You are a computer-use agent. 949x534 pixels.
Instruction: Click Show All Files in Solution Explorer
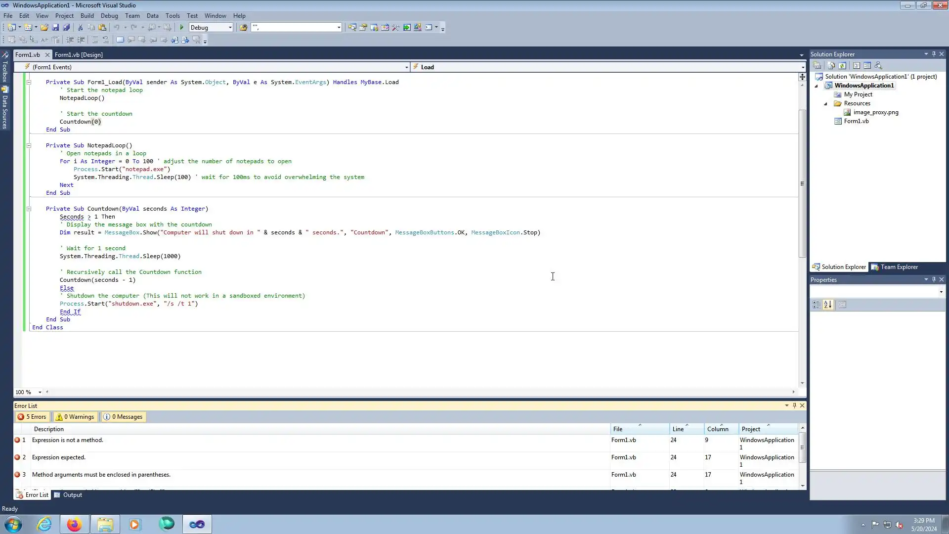831,66
